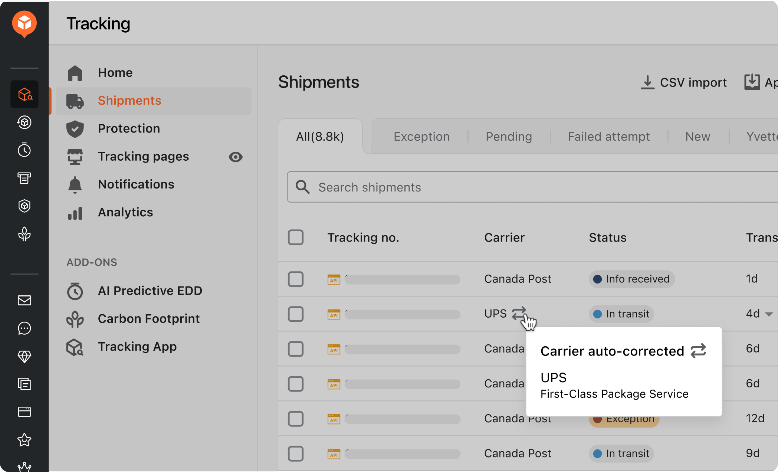Click the AfterShip orange logo
The width and height of the screenshot is (778, 472).
click(24, 24)
